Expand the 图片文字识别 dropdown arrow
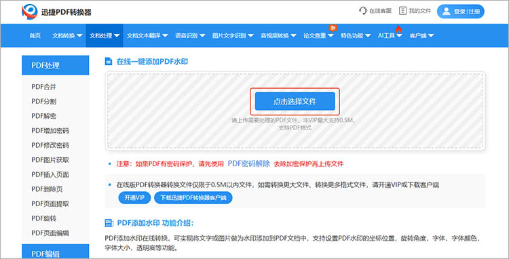 point(250,36)
